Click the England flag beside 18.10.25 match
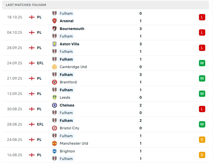Screen dimensions: 213x164 pyautogui.click(x=31, y=17)
